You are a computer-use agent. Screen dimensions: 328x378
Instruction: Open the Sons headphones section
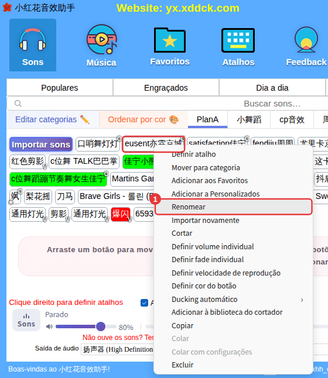(33, 45)
